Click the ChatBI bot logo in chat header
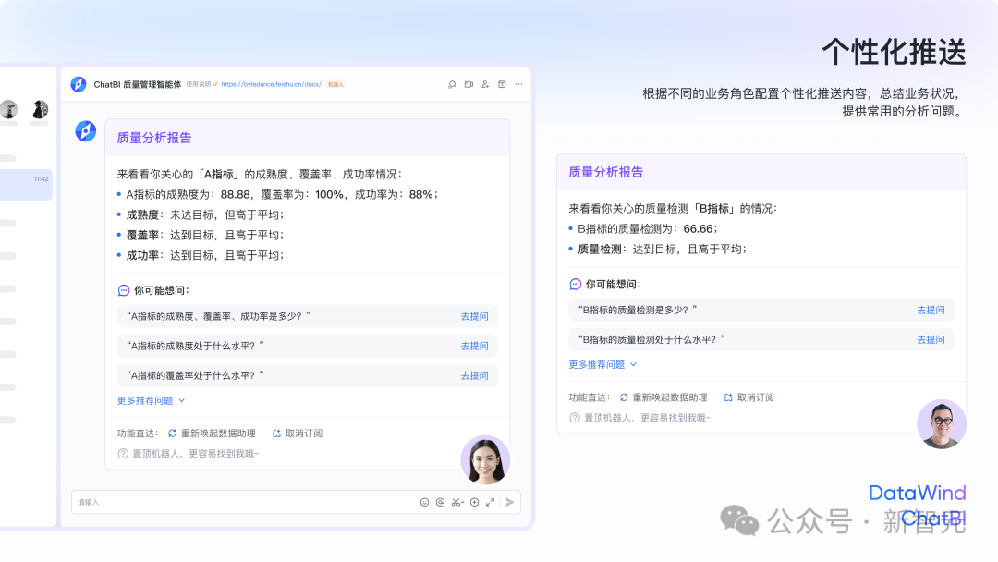 pos(79,84)
